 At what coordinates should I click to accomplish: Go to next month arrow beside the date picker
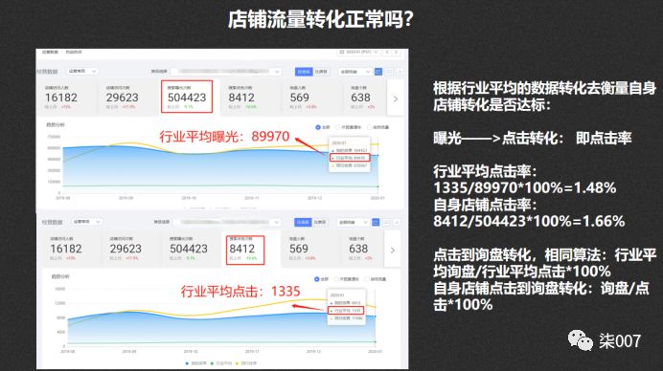click(397, 52)
